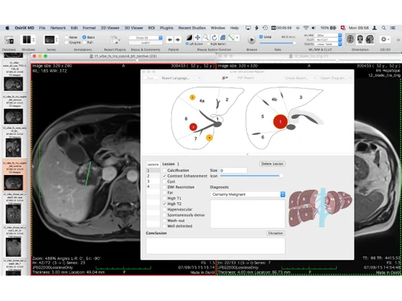The image size is (402, 301).
Task: Open macOS Notification Center icon
Action: point(393,28)
